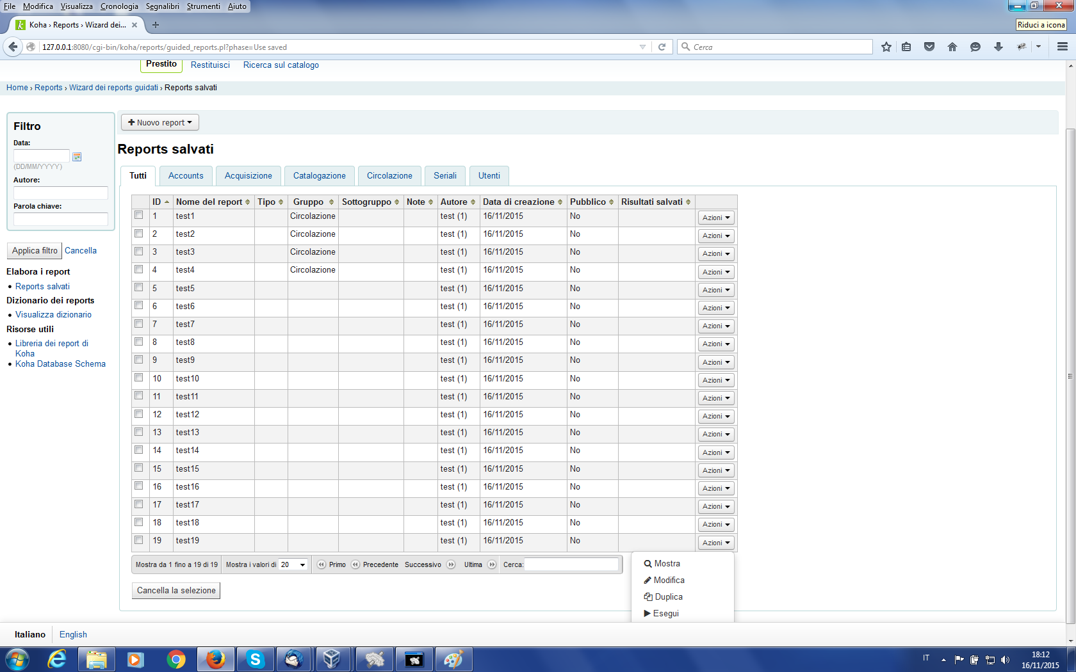Choose Duplica from the actions menu

pos(668,596)
